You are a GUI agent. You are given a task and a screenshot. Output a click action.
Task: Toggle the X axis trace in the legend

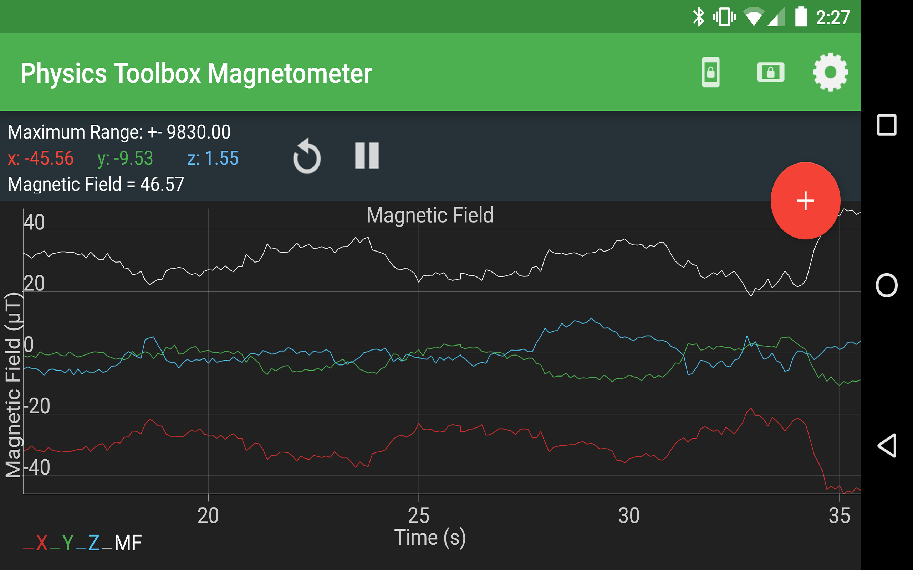click(x=42, y=542)
